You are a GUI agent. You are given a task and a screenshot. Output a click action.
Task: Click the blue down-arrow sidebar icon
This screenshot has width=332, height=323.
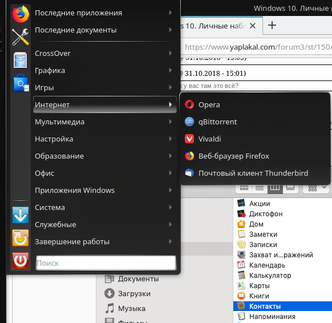pos(21,215)
